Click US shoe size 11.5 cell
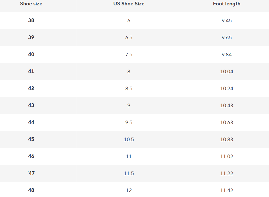 coord(129,173)
